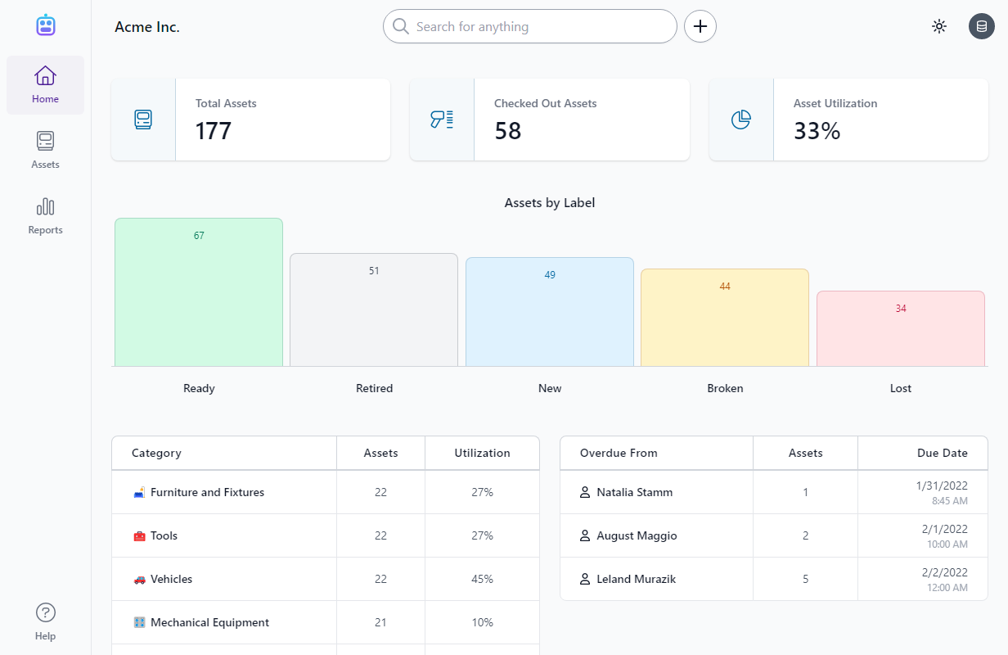Open the Vehicles category row

223,579
